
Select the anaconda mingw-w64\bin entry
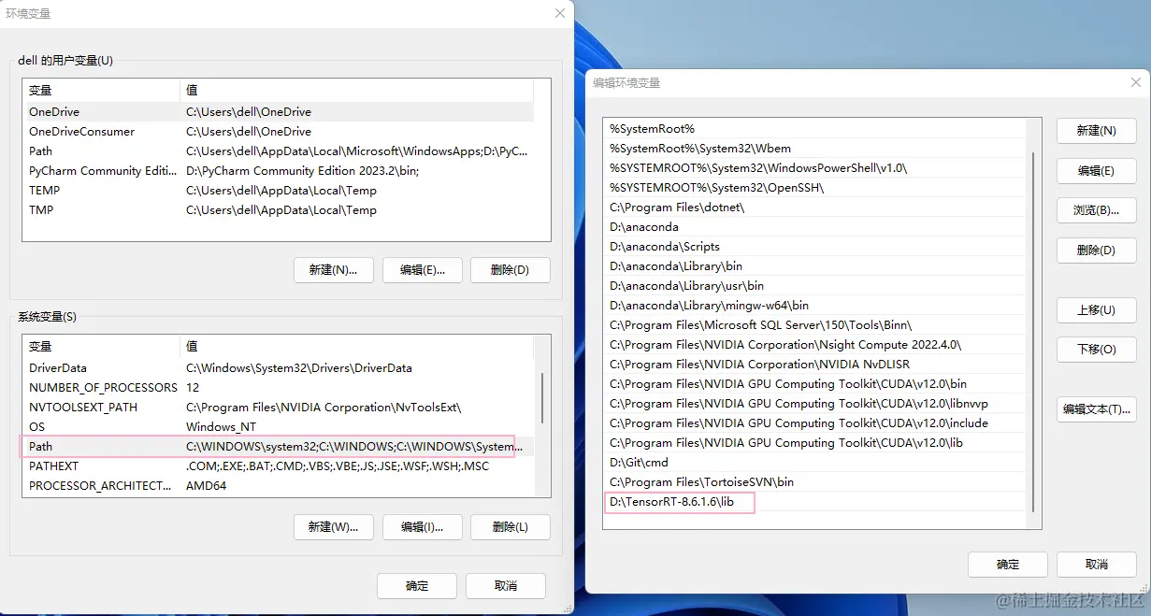click(814, 305)
